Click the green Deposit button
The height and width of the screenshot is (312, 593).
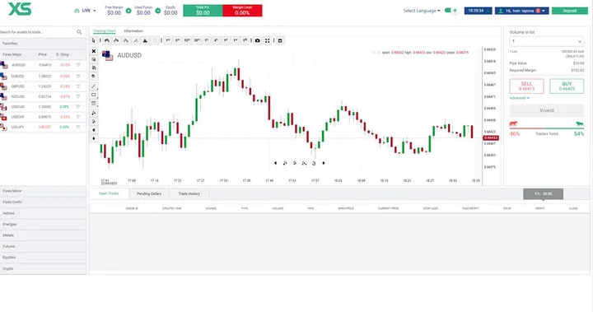point(570,11)
